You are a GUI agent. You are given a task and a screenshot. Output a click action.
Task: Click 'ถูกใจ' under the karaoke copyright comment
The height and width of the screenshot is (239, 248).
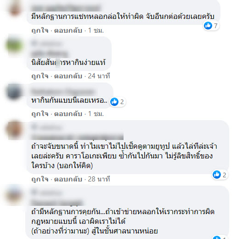click(40, 179)
